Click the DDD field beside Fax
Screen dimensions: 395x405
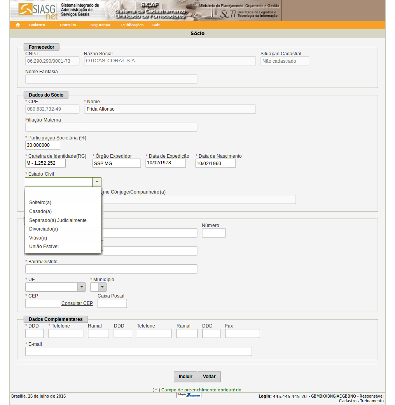tap(211, 333)
